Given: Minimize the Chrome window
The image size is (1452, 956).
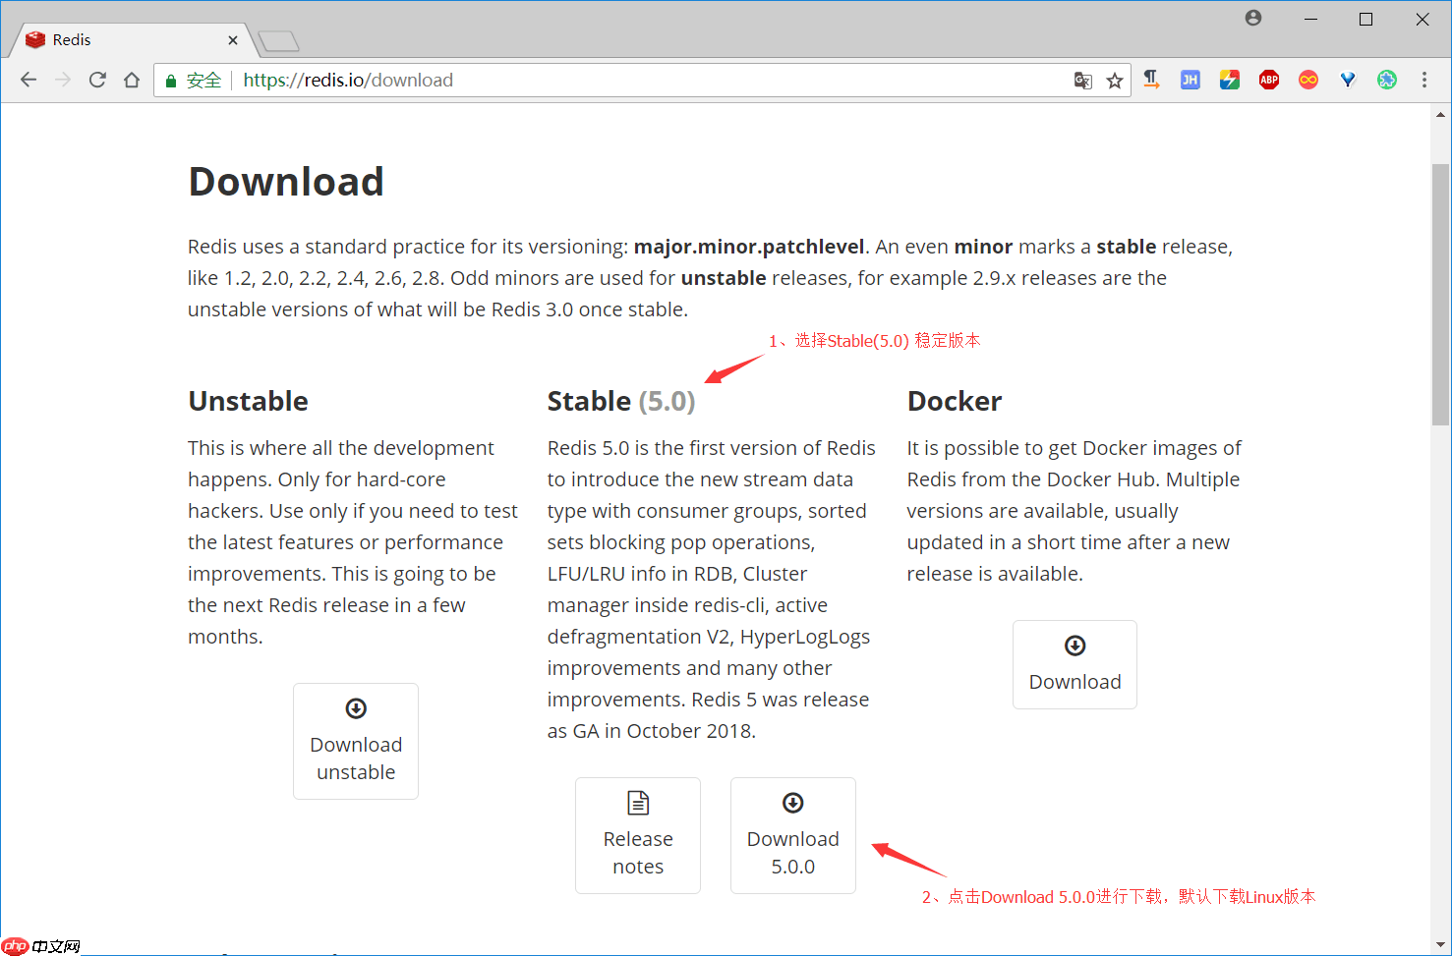Looking at the screenshot, I should [x=1310, y=19].
